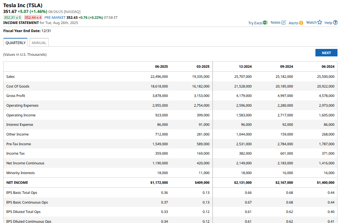
Task: Click the Sales row label
Action: (10, 76)
